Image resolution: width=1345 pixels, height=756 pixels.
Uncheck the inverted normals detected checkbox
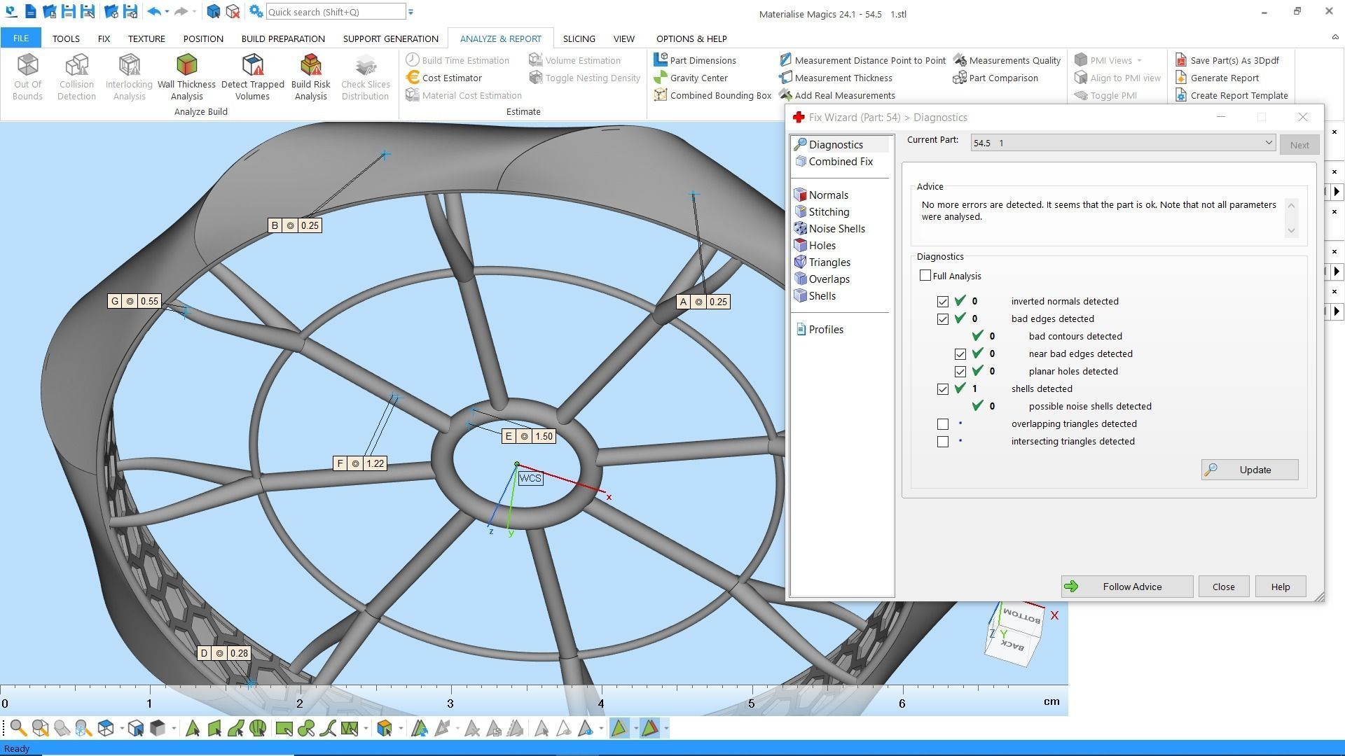pos(943,302)
